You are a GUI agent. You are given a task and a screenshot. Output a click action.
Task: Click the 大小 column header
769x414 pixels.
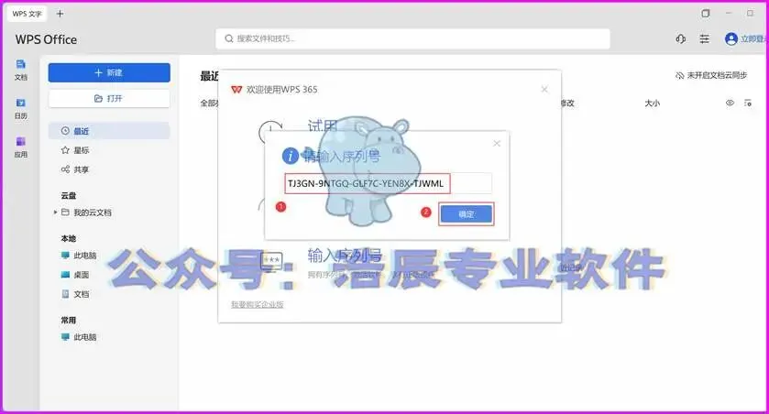(652, 103)
